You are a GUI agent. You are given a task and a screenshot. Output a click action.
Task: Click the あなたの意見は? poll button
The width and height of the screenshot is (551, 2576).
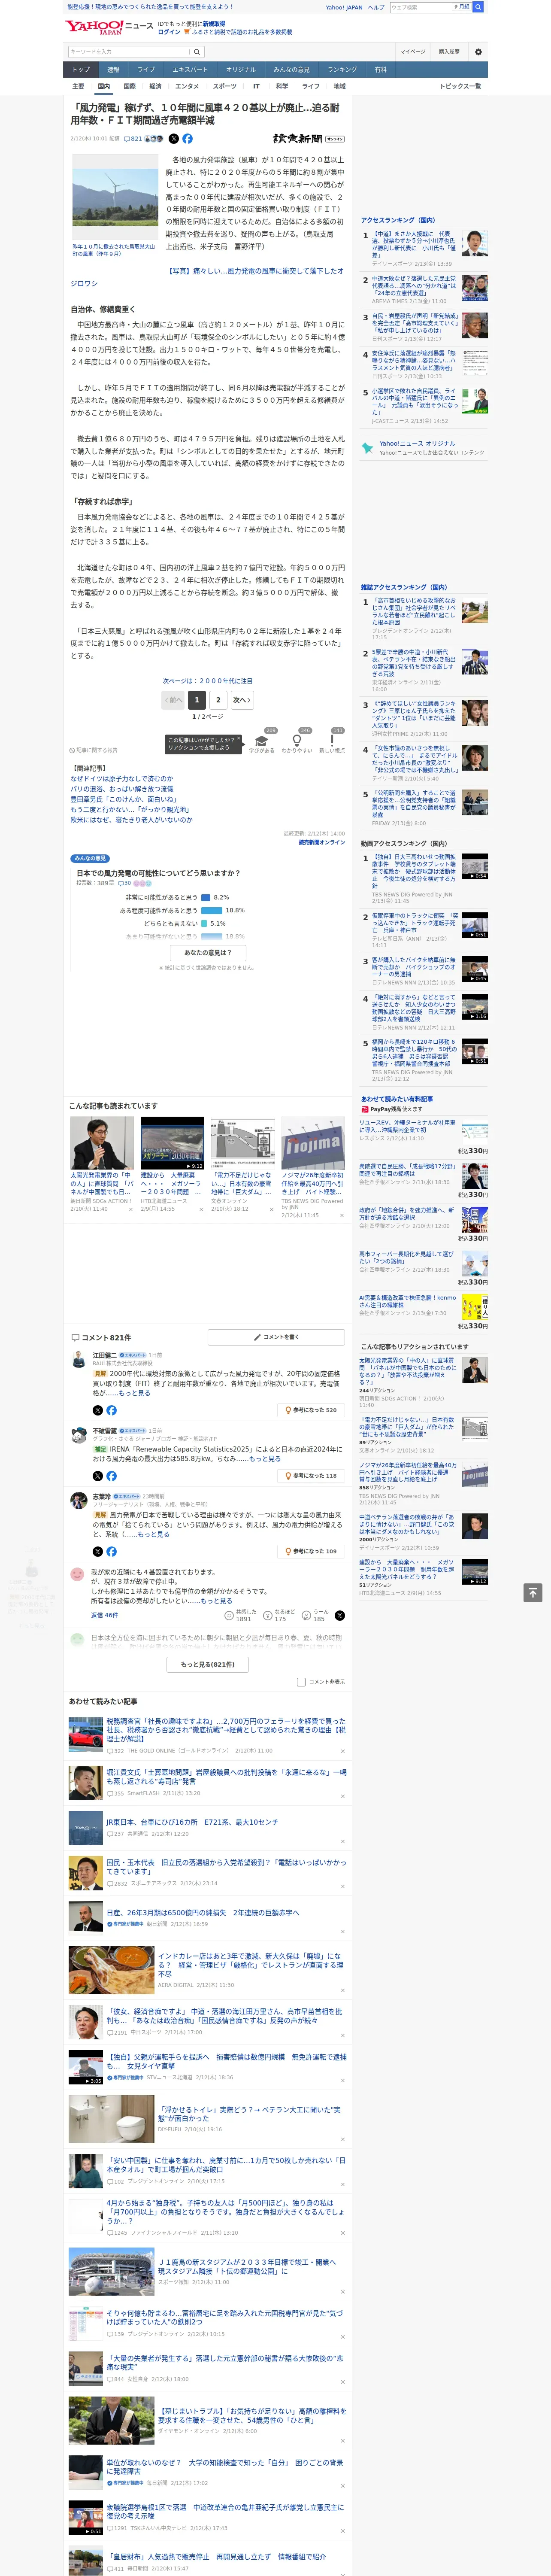pos(208,953)
